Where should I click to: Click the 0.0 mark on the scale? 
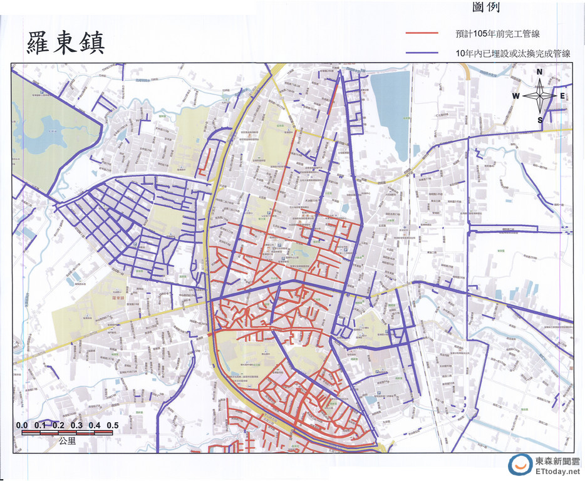[x=22, y=425]
